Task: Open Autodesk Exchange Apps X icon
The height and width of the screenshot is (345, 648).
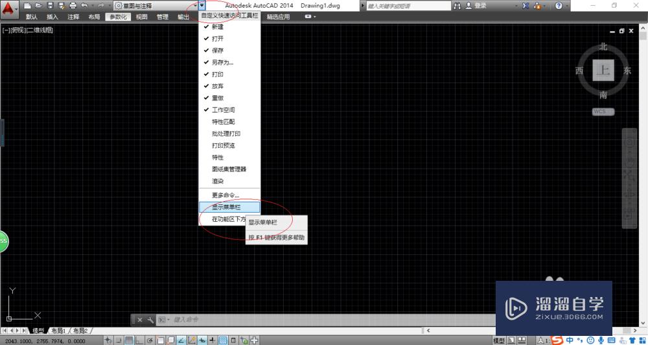Action: coord(526,6)
